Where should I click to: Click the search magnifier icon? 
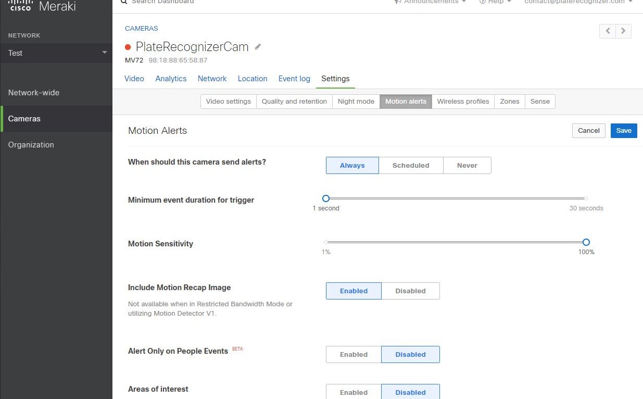pyautogui.click(x=123, y=2)
